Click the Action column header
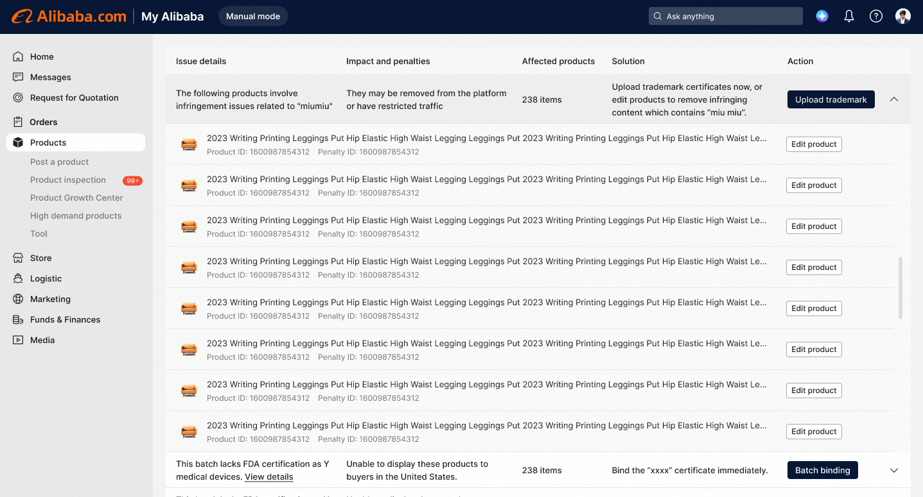923x497 pixels. 800,61
